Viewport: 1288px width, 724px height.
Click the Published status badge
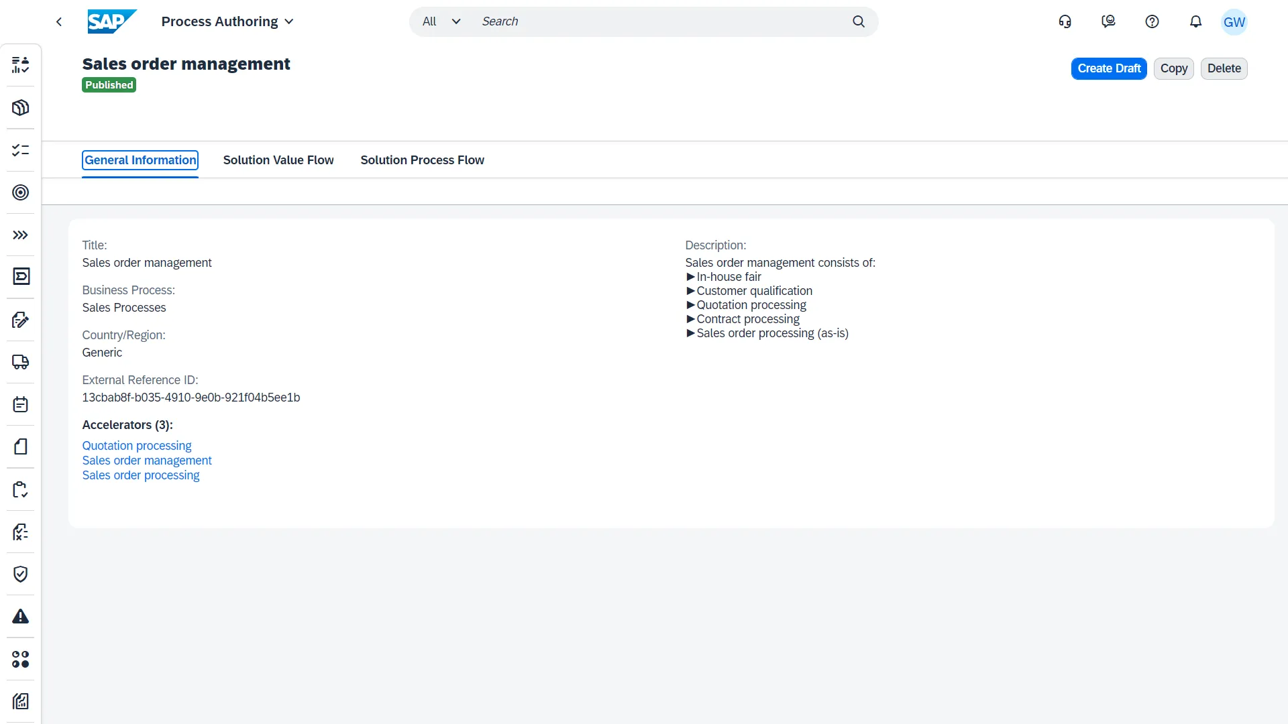pos(109,85)
